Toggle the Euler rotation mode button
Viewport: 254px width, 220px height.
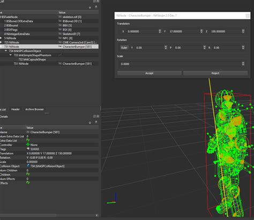[x=124, y=48]
